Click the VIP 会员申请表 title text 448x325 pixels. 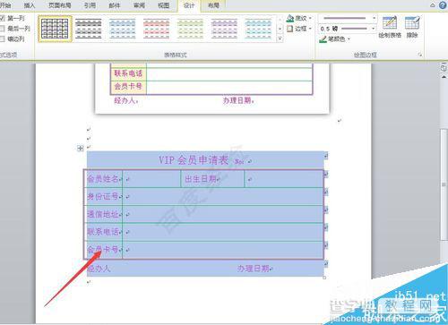(x=194, y=160)
